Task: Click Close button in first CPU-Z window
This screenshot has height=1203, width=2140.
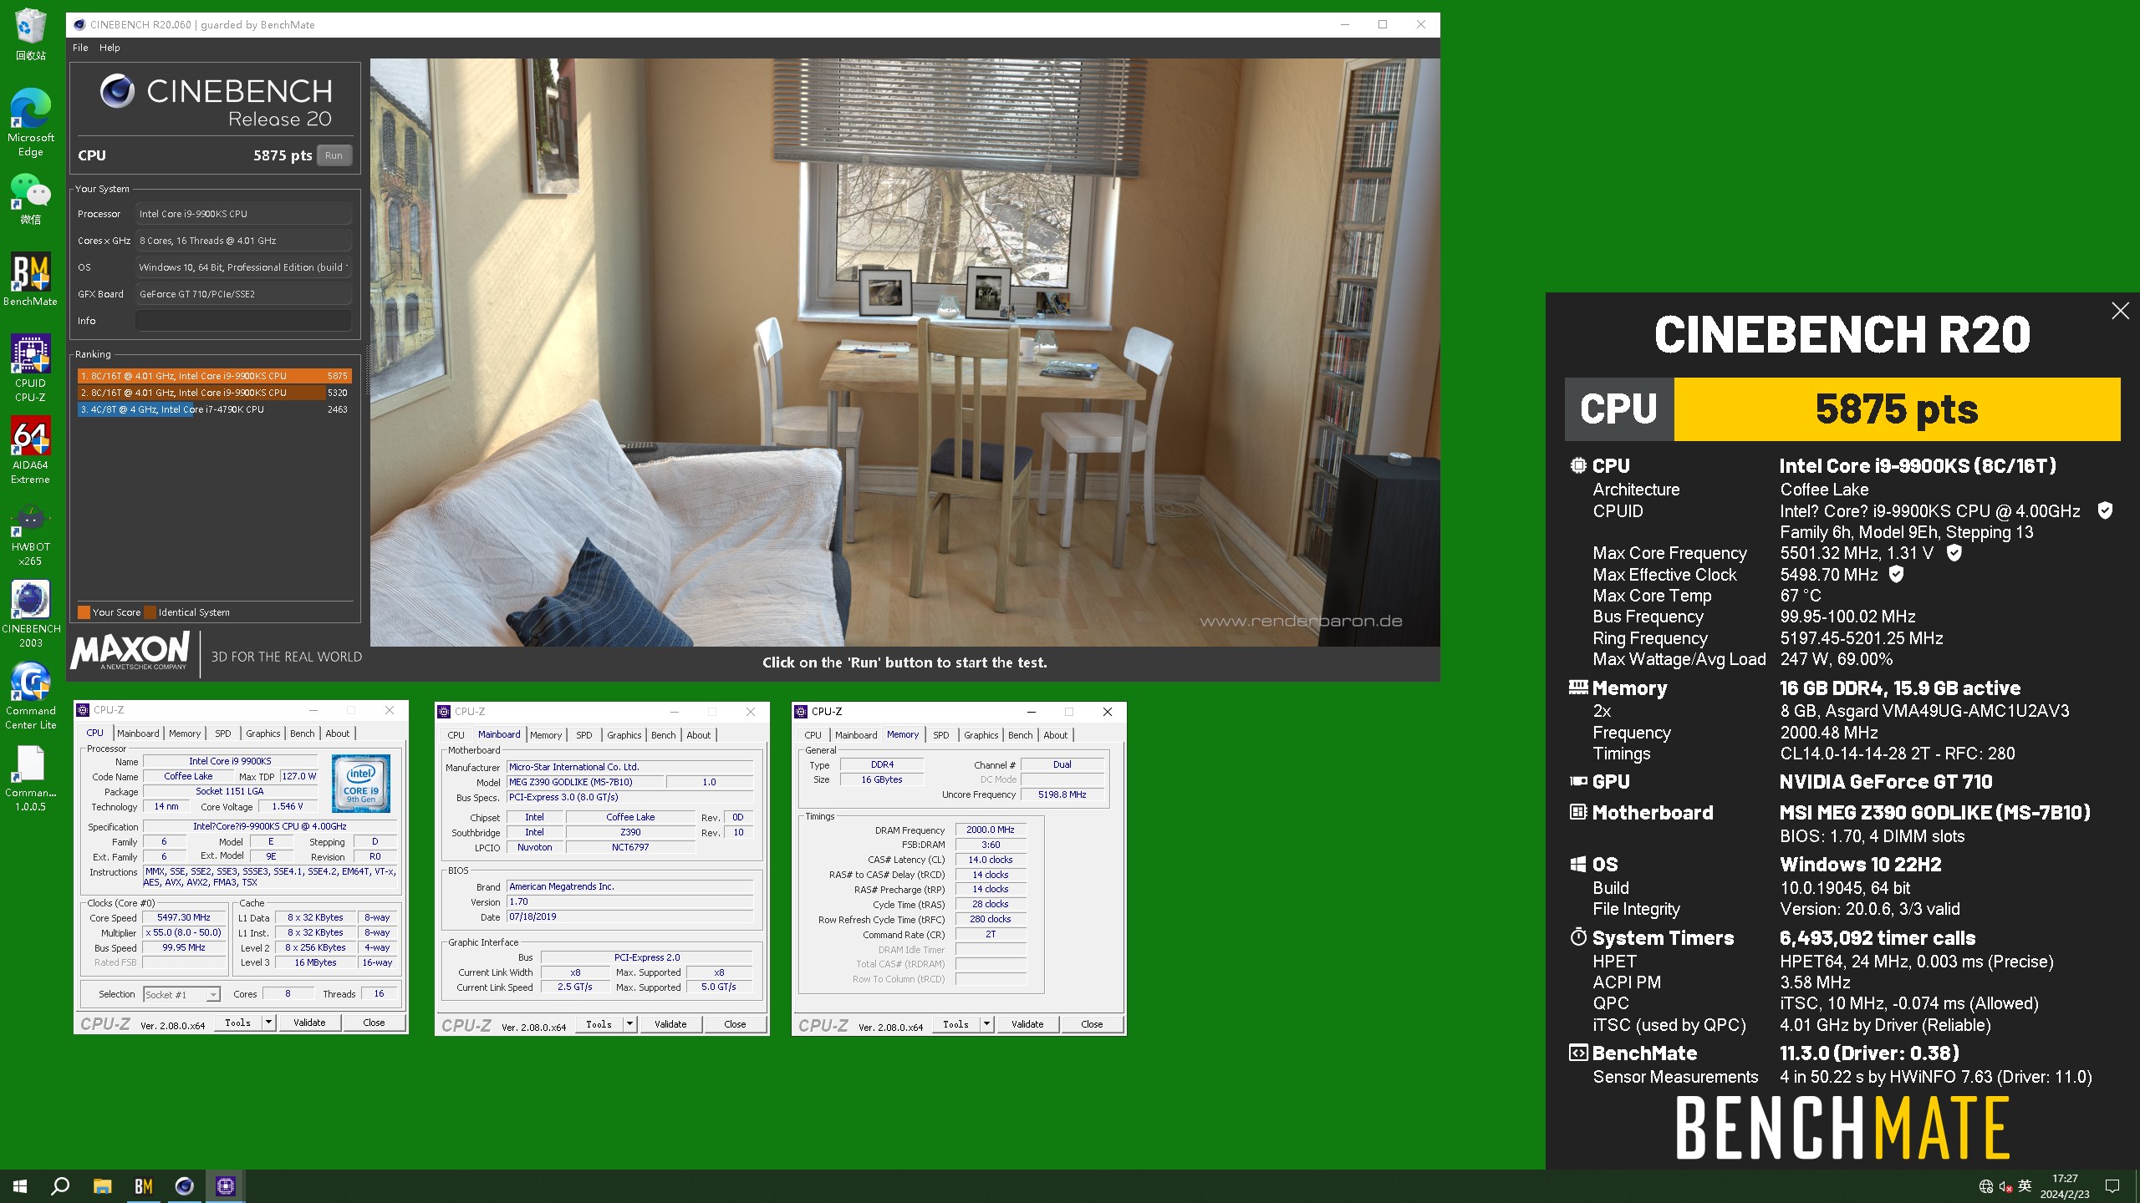Action: coord(374,1023)
